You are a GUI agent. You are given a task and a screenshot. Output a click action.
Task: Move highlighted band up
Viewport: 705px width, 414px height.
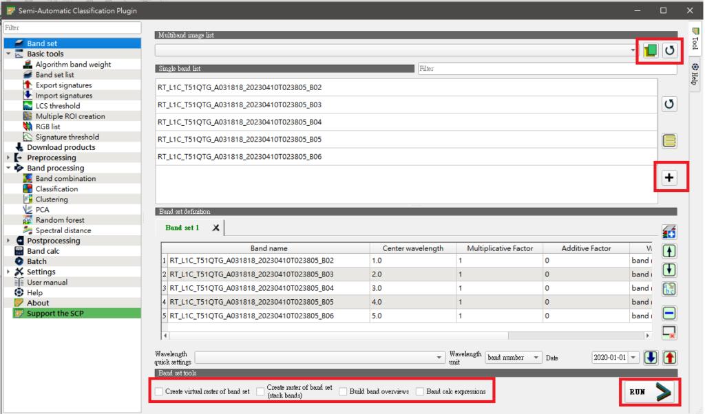click(669, 251)
